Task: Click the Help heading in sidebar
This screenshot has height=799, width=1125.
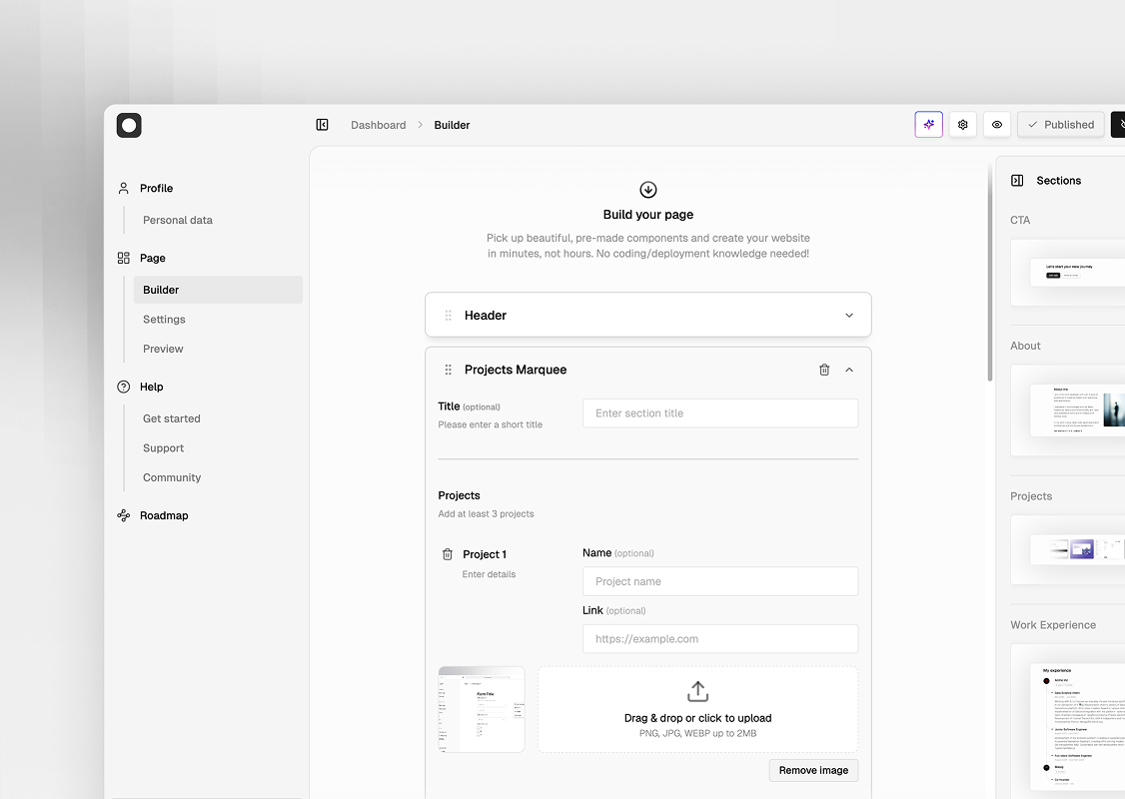Action: tap(152, 387)
